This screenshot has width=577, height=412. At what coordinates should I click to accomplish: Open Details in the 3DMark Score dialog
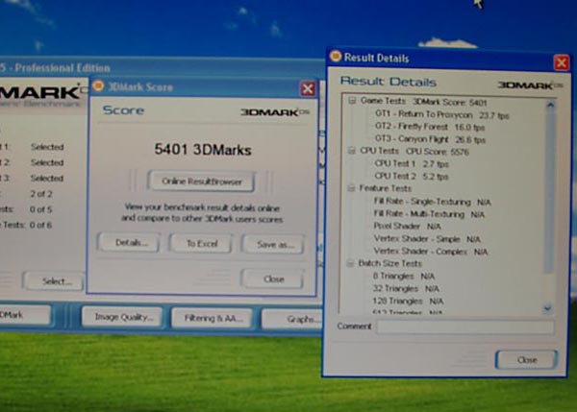click(129, 243)
